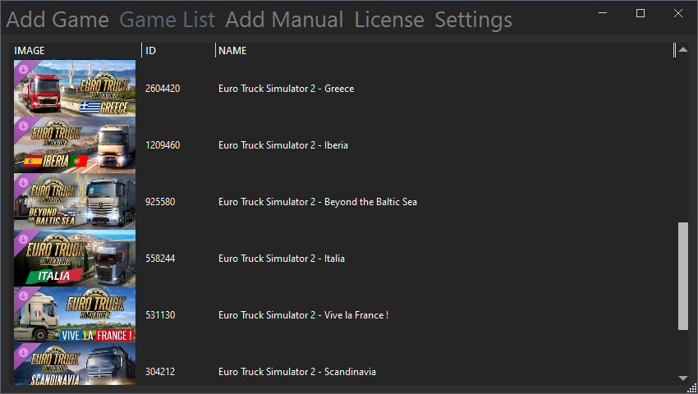Select 'Euro Truck Simulator 2 - Greece'
This screenshot has width=698, height=394.
[287, 89]
